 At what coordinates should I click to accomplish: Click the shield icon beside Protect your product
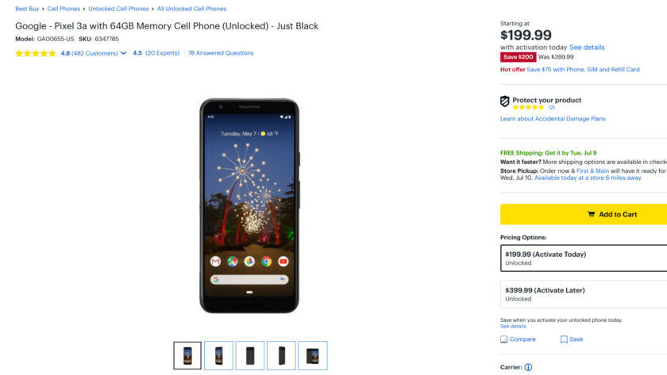point(504,101)
